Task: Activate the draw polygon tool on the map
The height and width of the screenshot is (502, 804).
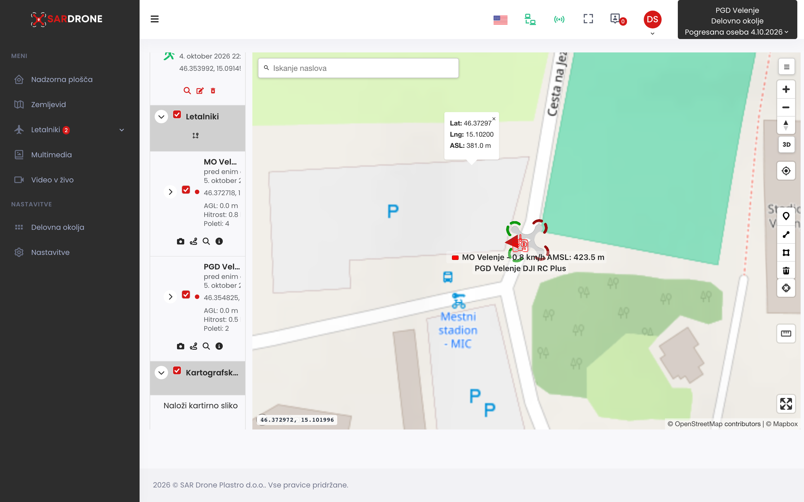Action: click(x=786, y=253)
